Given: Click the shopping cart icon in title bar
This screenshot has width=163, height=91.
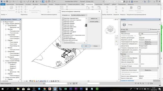Looking at the screenshot, I should click(x=145, y=2).
